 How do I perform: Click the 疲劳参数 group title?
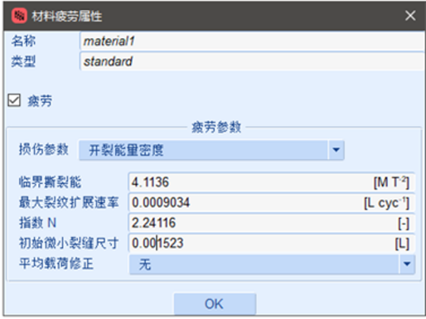216,128
